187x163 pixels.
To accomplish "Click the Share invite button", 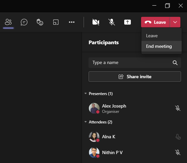I will [x=135, y=77].
